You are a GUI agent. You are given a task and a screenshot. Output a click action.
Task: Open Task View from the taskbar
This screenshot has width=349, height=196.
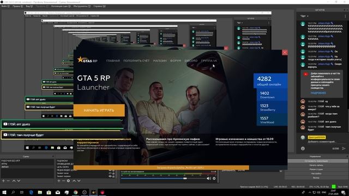pos(22,192)
